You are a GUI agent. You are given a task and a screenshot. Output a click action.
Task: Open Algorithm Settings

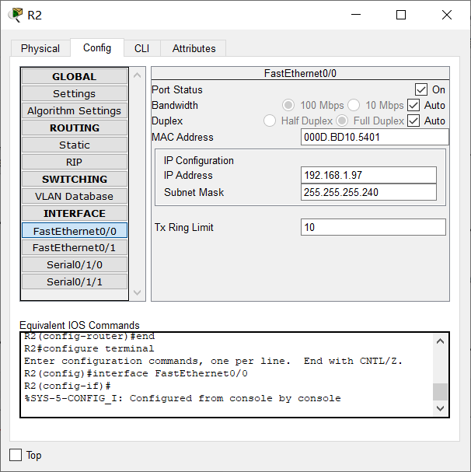pos(75,110)
